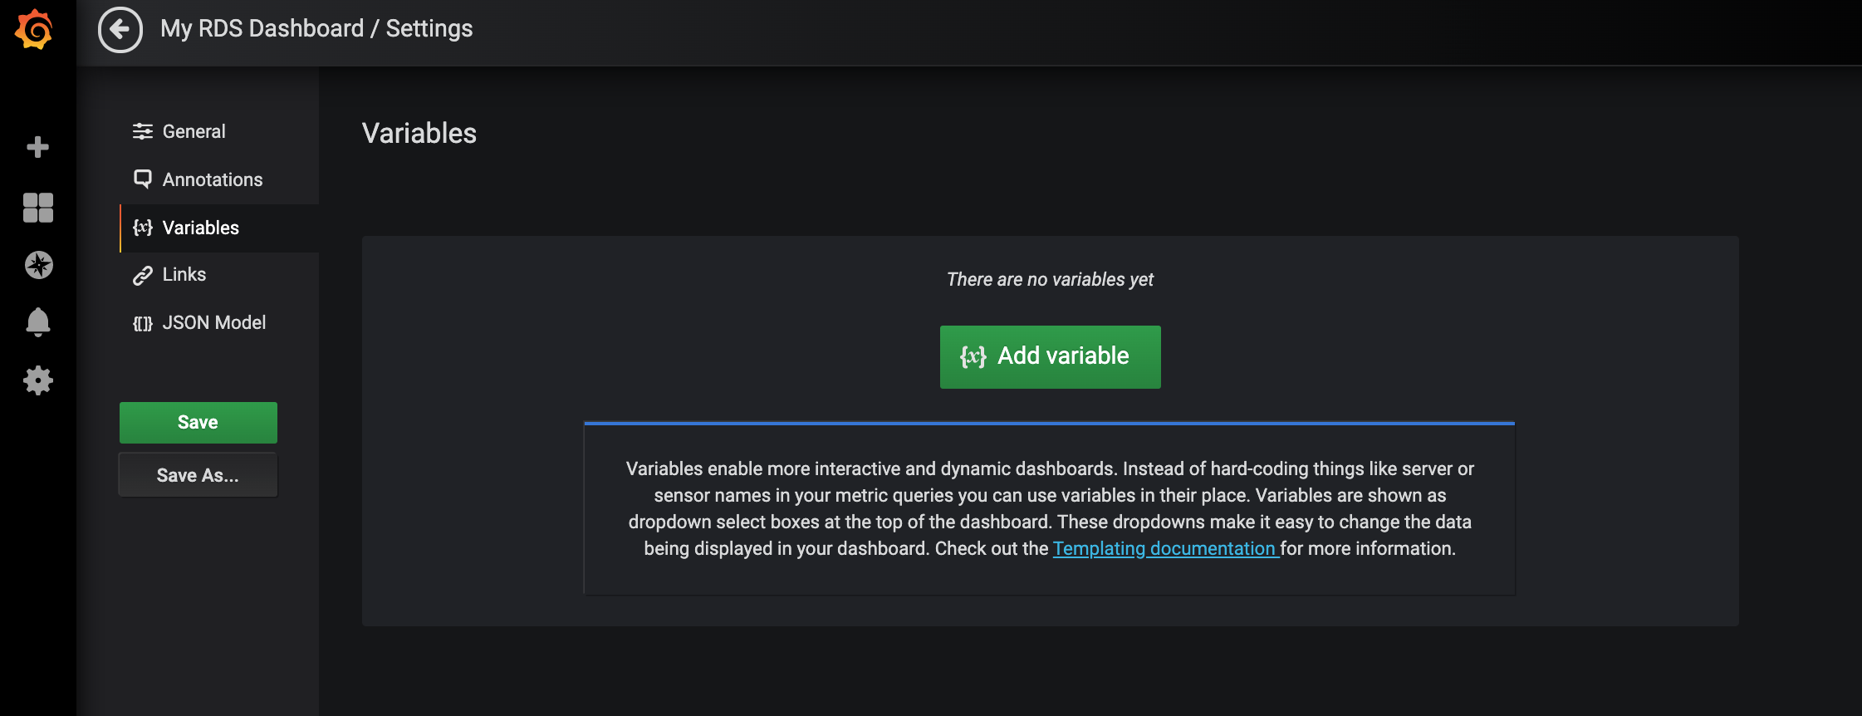
Task: Go back using the arrow button
Action: point(120,30)
